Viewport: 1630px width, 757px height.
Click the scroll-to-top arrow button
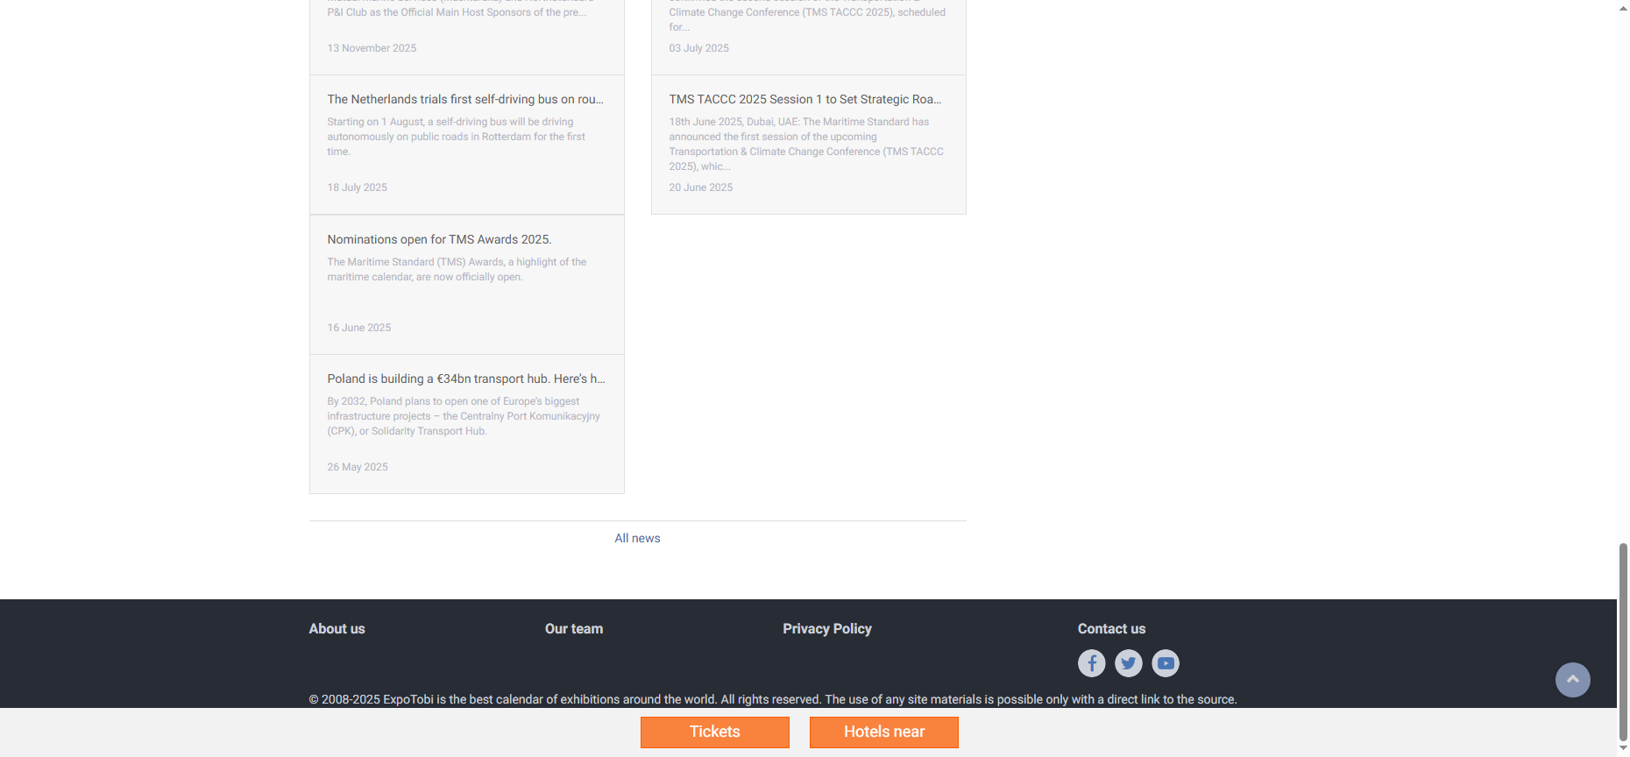pos(1572,680)
